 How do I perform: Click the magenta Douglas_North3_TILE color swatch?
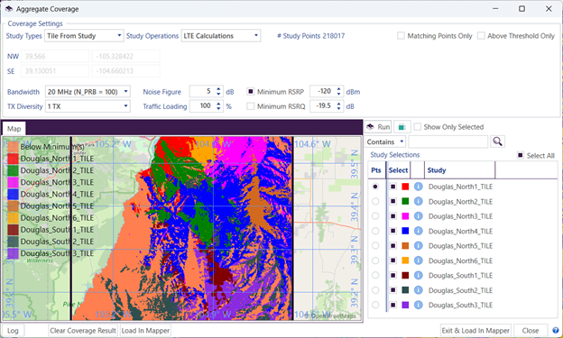(x=405, y=216)
